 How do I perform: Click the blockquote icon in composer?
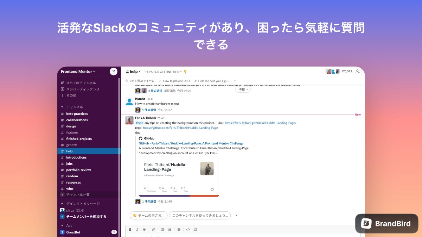179,229
